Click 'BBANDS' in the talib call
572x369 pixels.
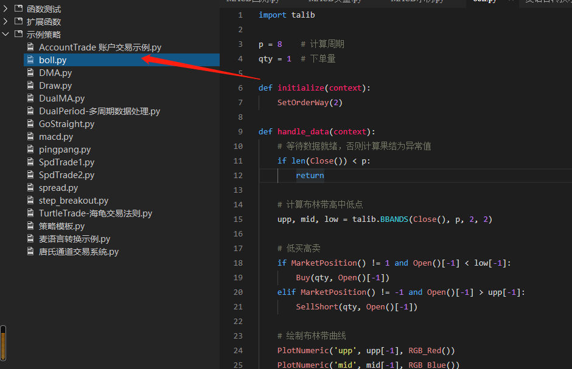click(x=394, y=219)
